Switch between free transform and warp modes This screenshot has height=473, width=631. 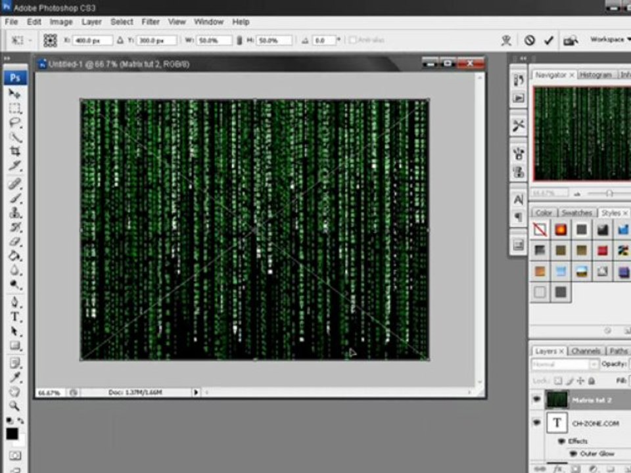(x=506, y=40)
